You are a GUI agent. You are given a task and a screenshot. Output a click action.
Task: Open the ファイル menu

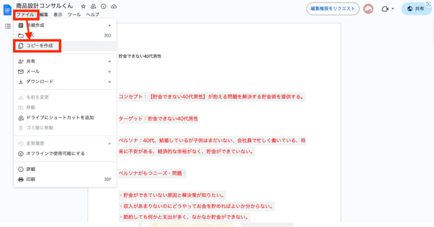pos(25,15)
